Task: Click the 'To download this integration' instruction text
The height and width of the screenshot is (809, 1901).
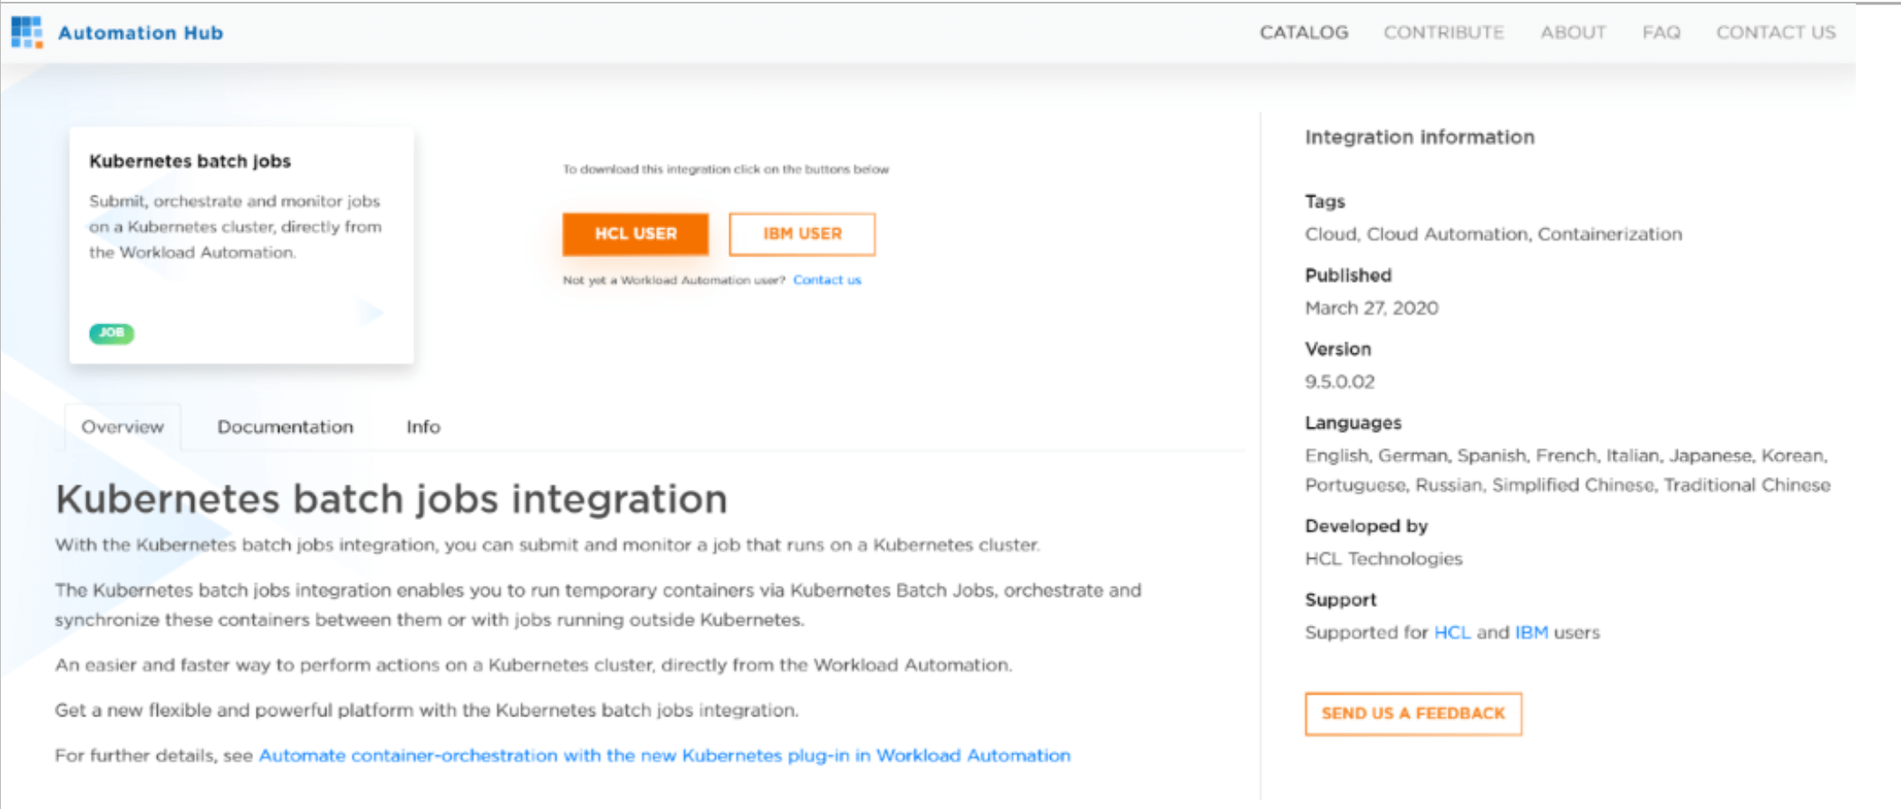Action: 726,169
